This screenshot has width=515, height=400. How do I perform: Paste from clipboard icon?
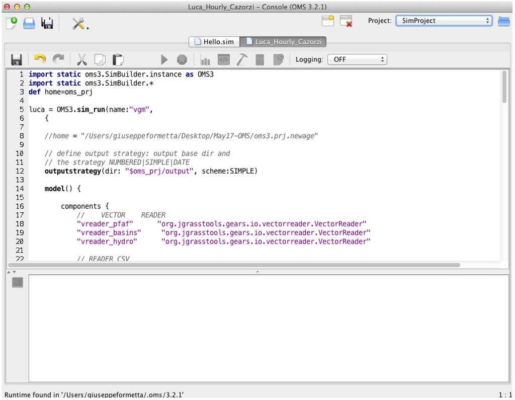pos(118,60)
